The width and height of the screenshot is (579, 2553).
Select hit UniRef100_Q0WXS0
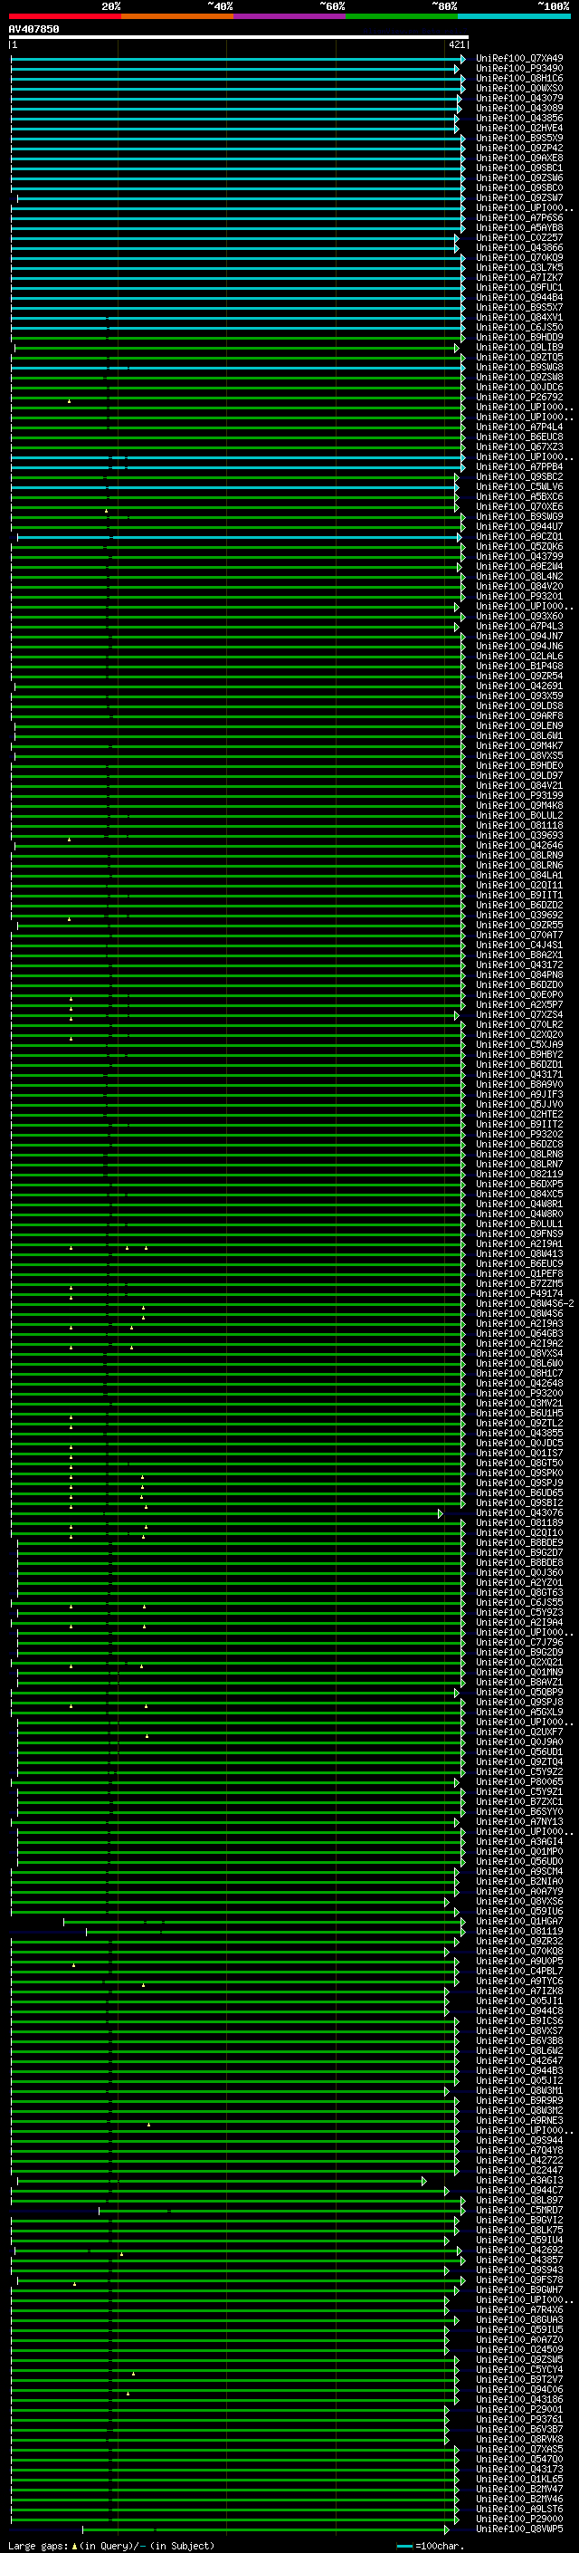(519, 88)
